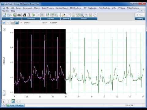Click the binoculars Find icon
147x110 pixels.
click(25, 15)
